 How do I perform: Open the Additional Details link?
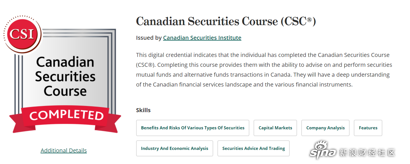(x=64, y=150)
